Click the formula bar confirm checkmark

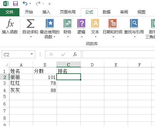(x=63, y=54)
